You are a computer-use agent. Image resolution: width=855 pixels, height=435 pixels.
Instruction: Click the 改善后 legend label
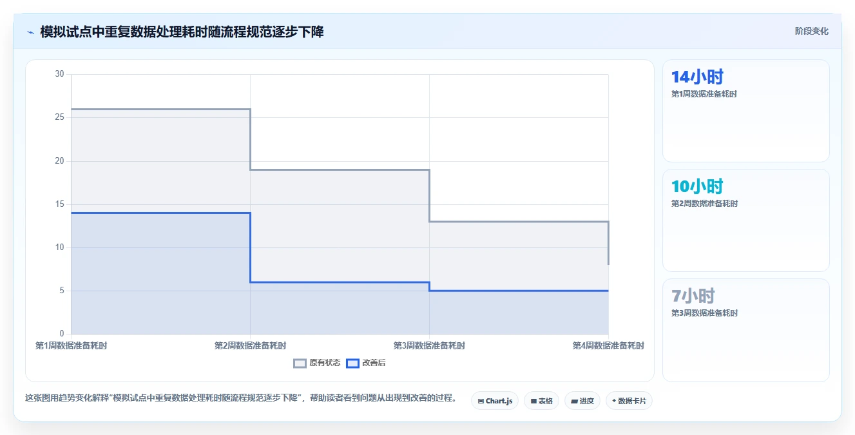pyautogui.click(x=374, y=363)
